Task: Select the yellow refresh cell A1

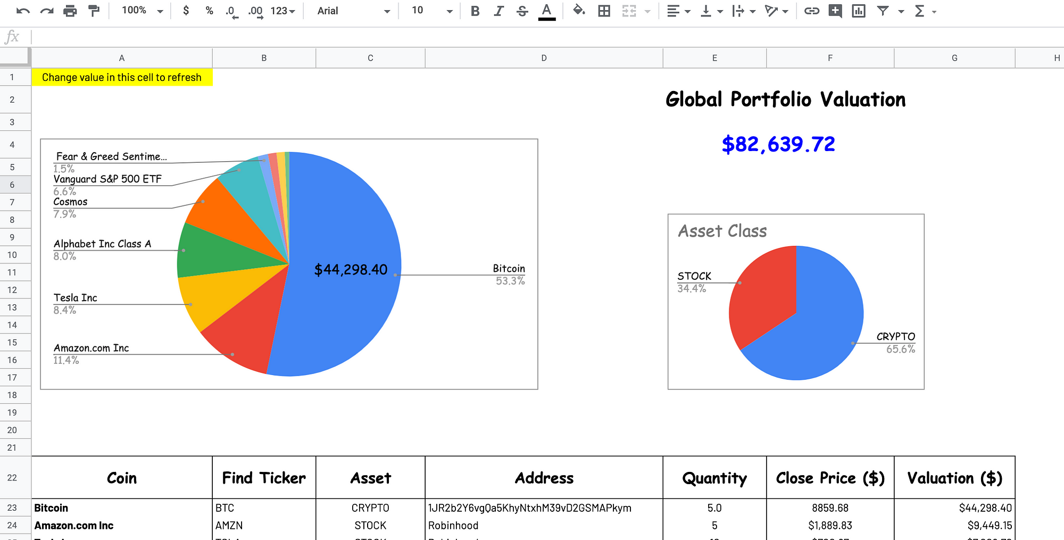Action: pos(122,77)
